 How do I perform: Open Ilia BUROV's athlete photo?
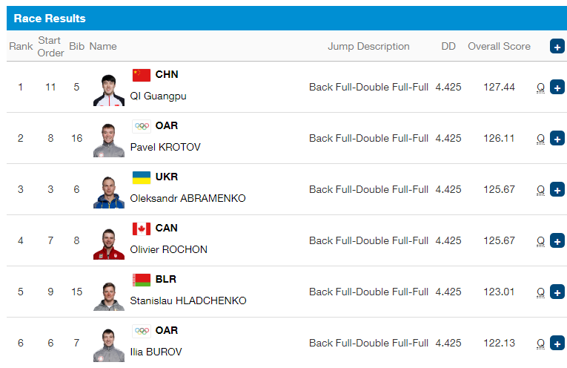(109, 346)
